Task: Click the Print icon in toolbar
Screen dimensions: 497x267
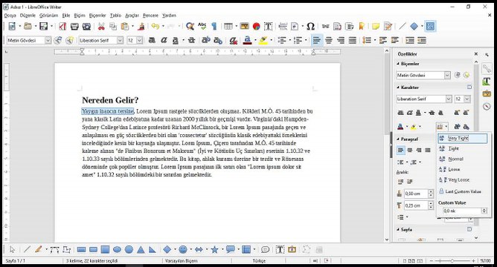Action: tap(74, 26)
